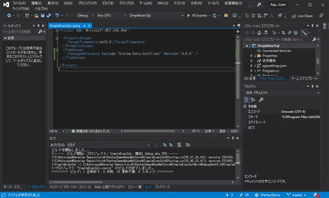Switch to the サーバー エクスプローラー tab
Viewport: 329px width, 198px height.
pos(13,187)
